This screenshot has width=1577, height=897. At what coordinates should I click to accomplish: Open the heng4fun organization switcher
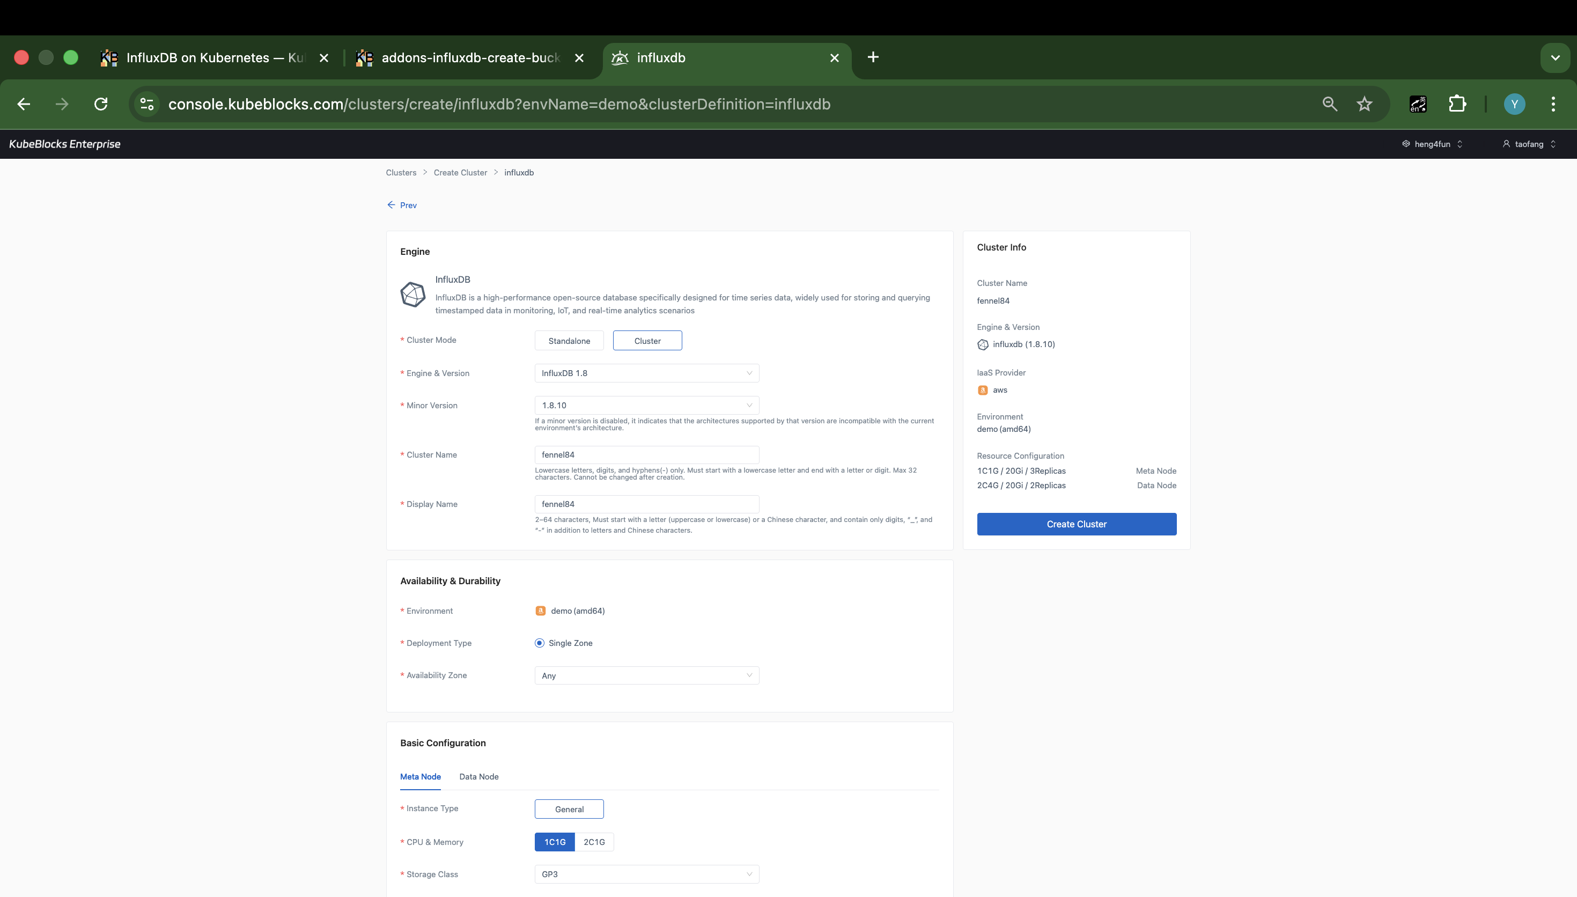(x=1432, y=144)
